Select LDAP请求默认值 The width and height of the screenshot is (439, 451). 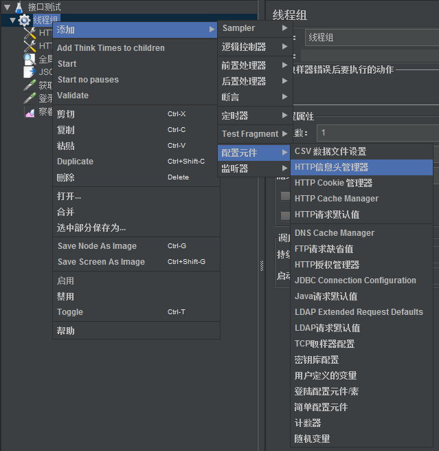tap(361, 328)
